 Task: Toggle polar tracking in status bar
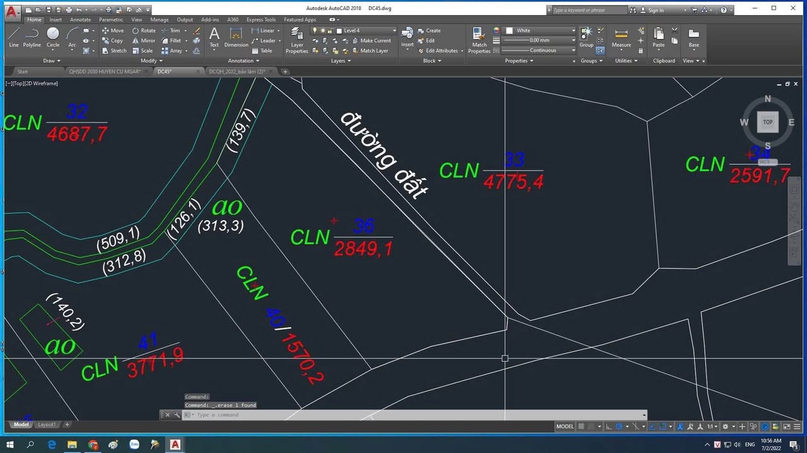pyautogui.click(x=619, y=426)
